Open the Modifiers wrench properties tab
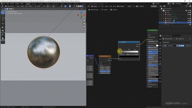Screen dimensions: 192x108 [x=160, y=64]
